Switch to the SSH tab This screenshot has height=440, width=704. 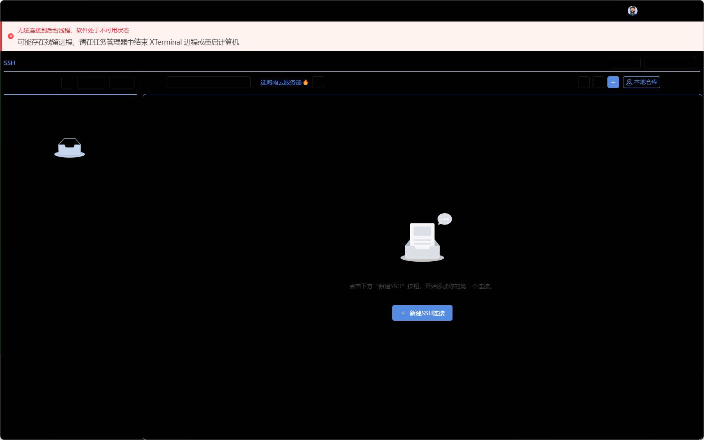coord(9,63)
